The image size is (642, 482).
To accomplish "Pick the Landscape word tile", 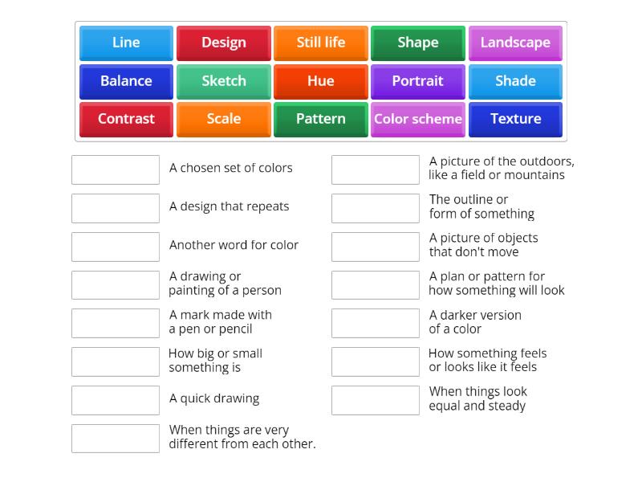I will click(515, 43).
